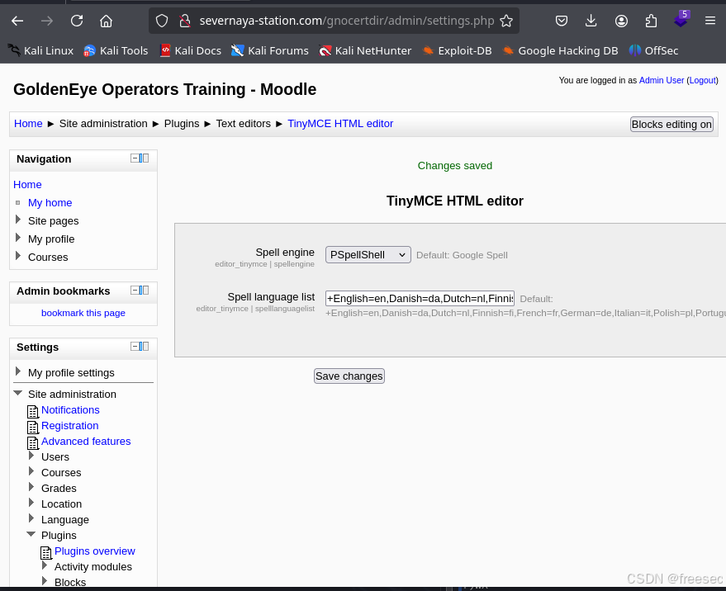
Task: Click bookmark this page link
Action: [83, 313]
